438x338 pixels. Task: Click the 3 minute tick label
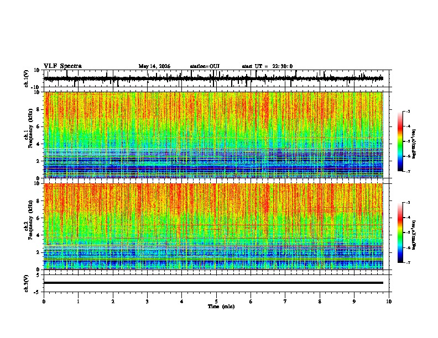[147, 302]
